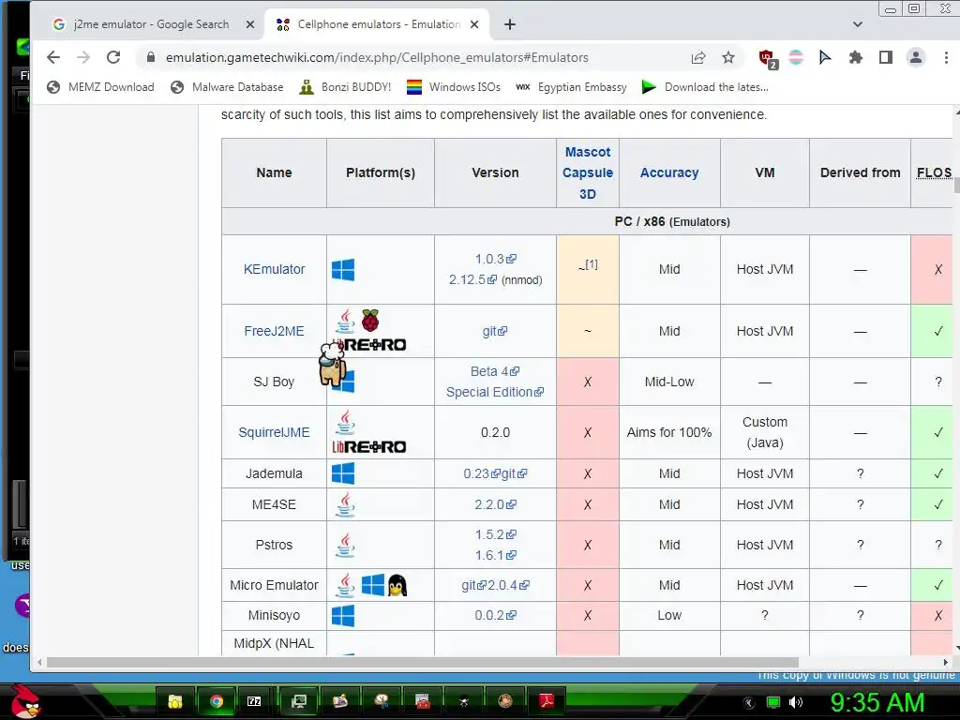Open Chrome from the taskbar
Image resolution: width=960 pixels, height=720 pixels.
click(x=217, y=701)
